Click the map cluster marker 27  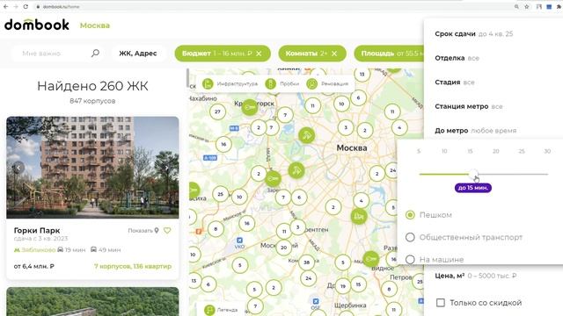217,111
